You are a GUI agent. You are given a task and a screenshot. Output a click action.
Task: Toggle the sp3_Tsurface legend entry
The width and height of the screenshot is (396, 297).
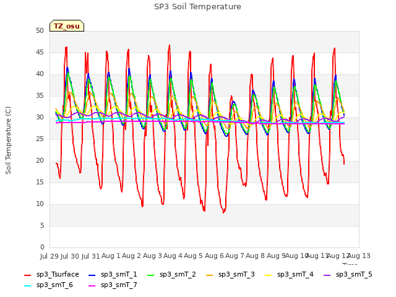tap(51, 275)
